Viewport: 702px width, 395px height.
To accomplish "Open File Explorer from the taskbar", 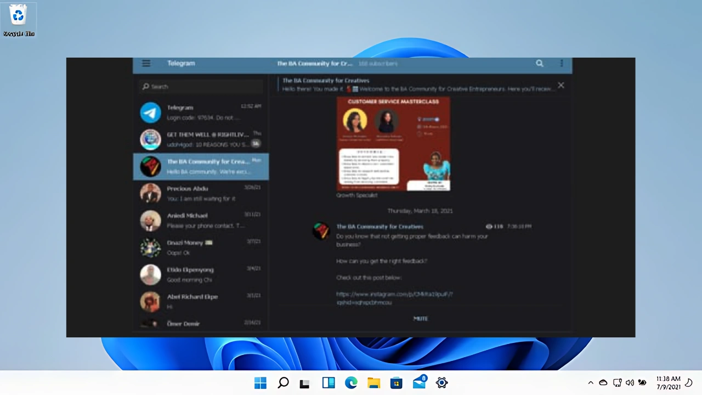I will [x=373, y=383].
